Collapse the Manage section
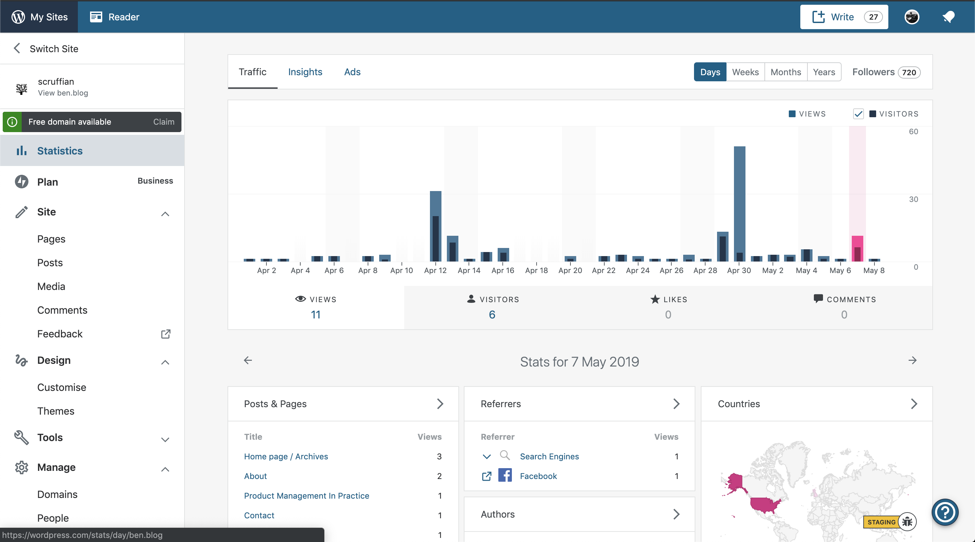 pyautogui.click(x=165, y=469)
